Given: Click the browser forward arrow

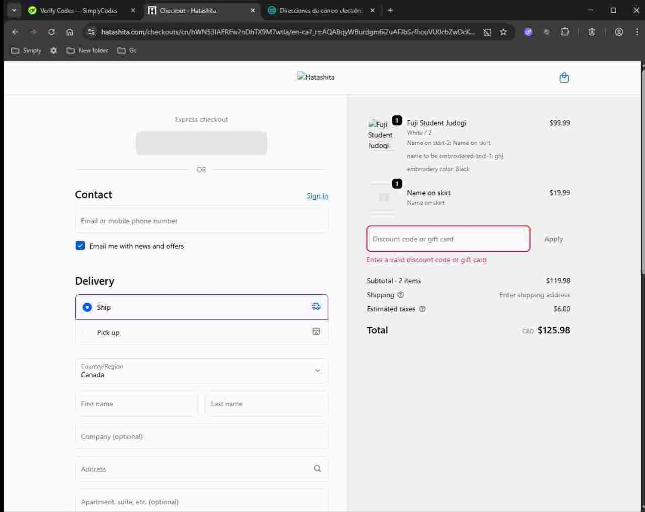Looking at the screenshot, I should [x=33, y=32].
